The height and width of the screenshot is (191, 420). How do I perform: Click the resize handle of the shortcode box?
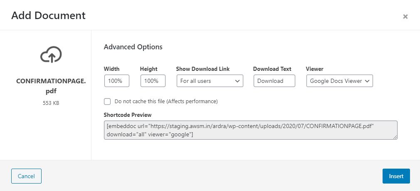(395, 137)
